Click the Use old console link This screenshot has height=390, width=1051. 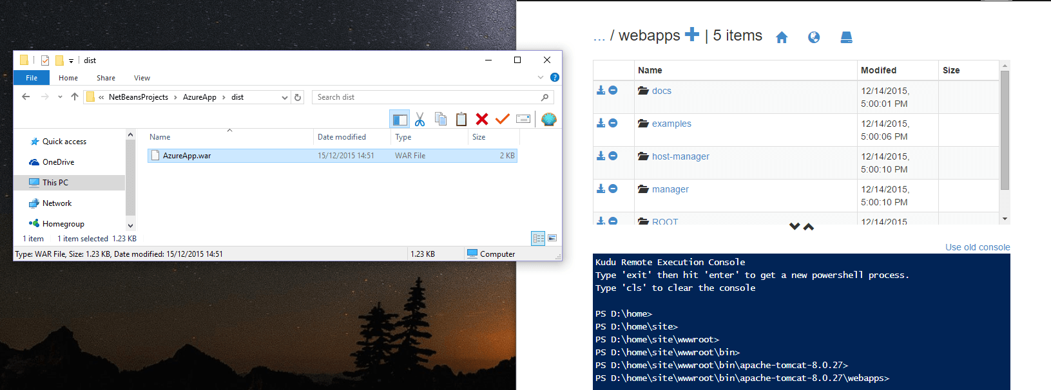[x=977, y=247]
